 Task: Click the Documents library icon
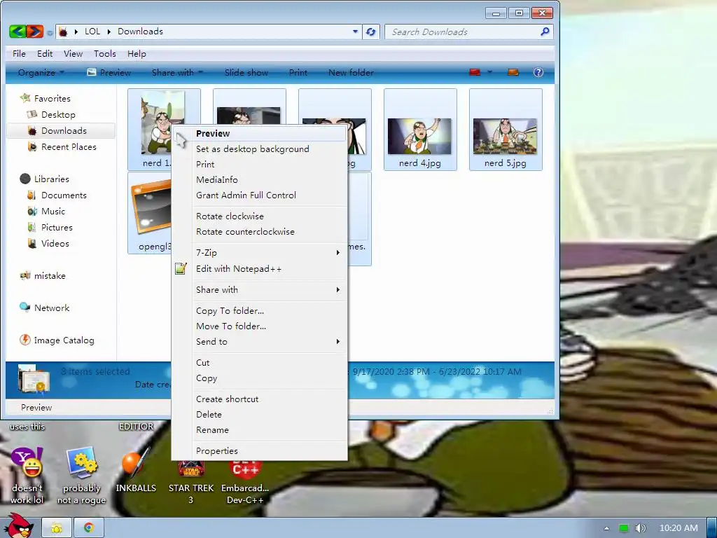coord(32,195)
